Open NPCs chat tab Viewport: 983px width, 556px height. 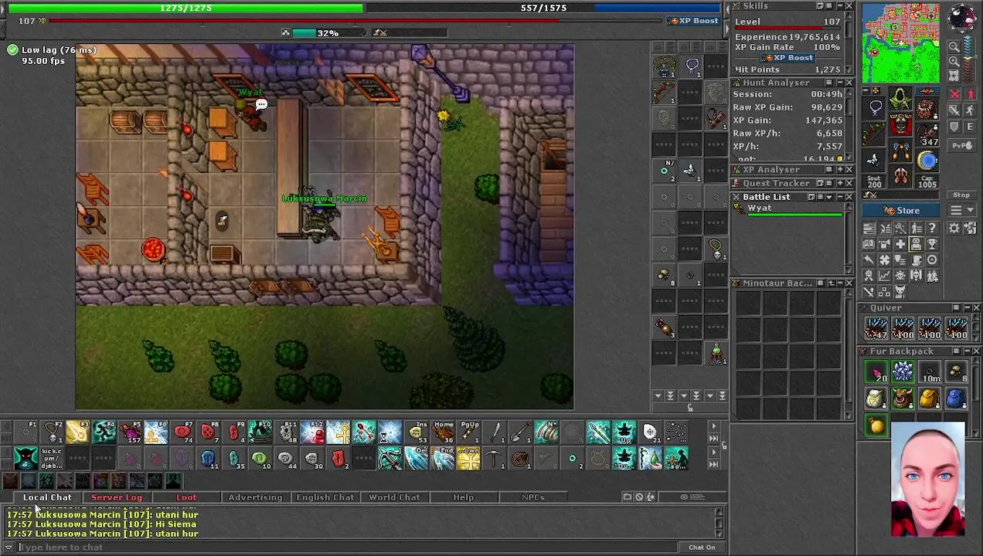532,498
